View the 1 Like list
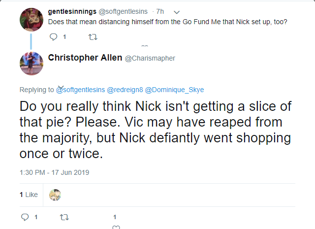 coord(29,195)
